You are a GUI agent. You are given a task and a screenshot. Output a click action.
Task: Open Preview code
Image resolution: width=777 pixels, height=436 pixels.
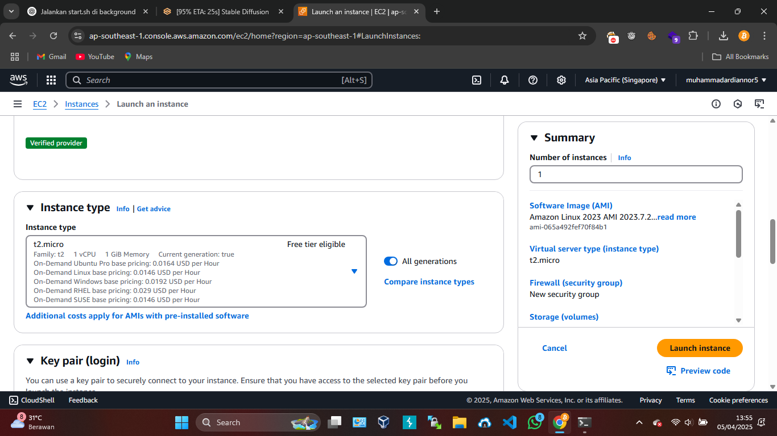pyautogui.click(x=699, y=371)
